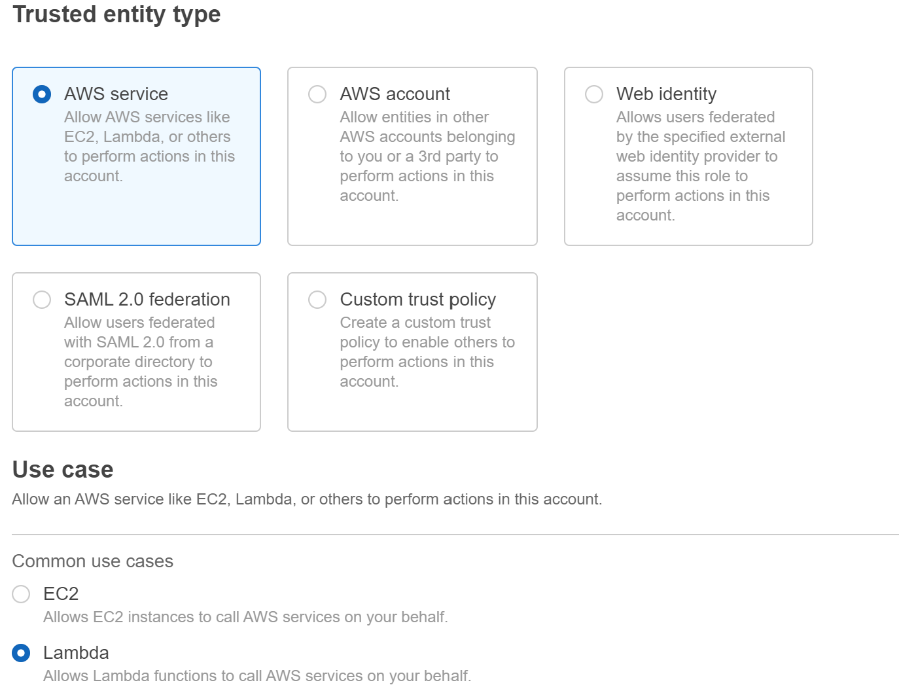The height and width of the screenshot is (687, 899).
Task: Pick the SAML 2.0 federation radio button
Action: (42, 300)
